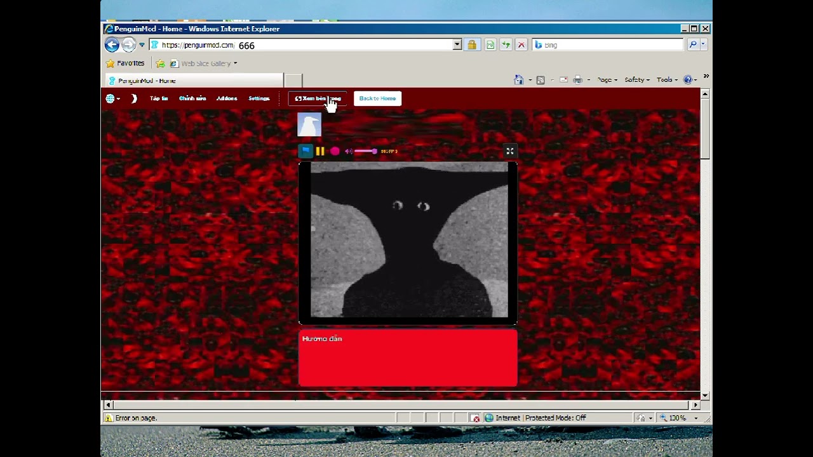Viewport: 813px width, 457px height.
Task: Open the PenguinMod Settings menu
Action: pos(259,98)
